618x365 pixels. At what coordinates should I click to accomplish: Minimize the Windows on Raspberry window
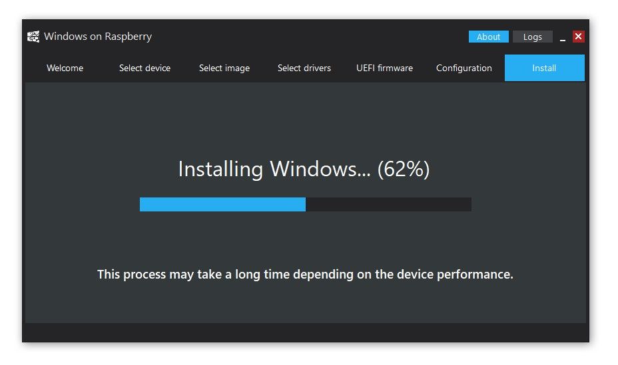click(563, 37)
